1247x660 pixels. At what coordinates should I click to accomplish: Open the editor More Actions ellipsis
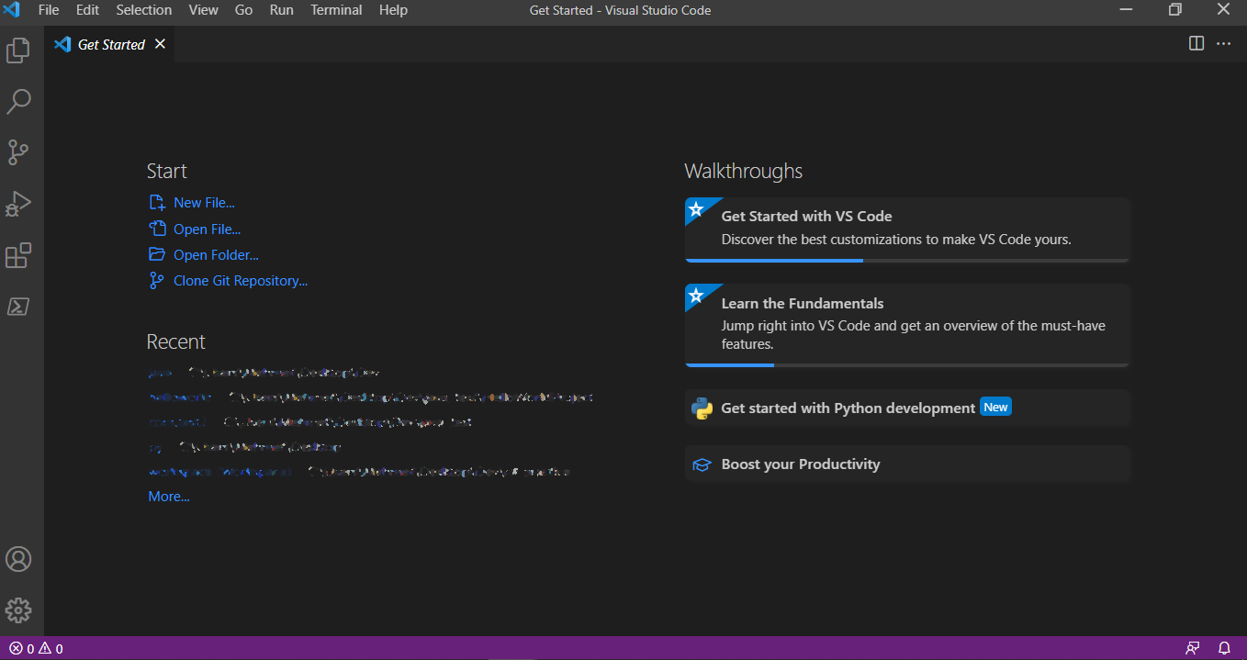(x=1223, y=43)
